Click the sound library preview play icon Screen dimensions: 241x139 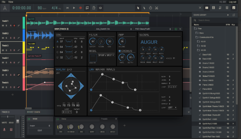pyautogui.click(x=228, y=15)
